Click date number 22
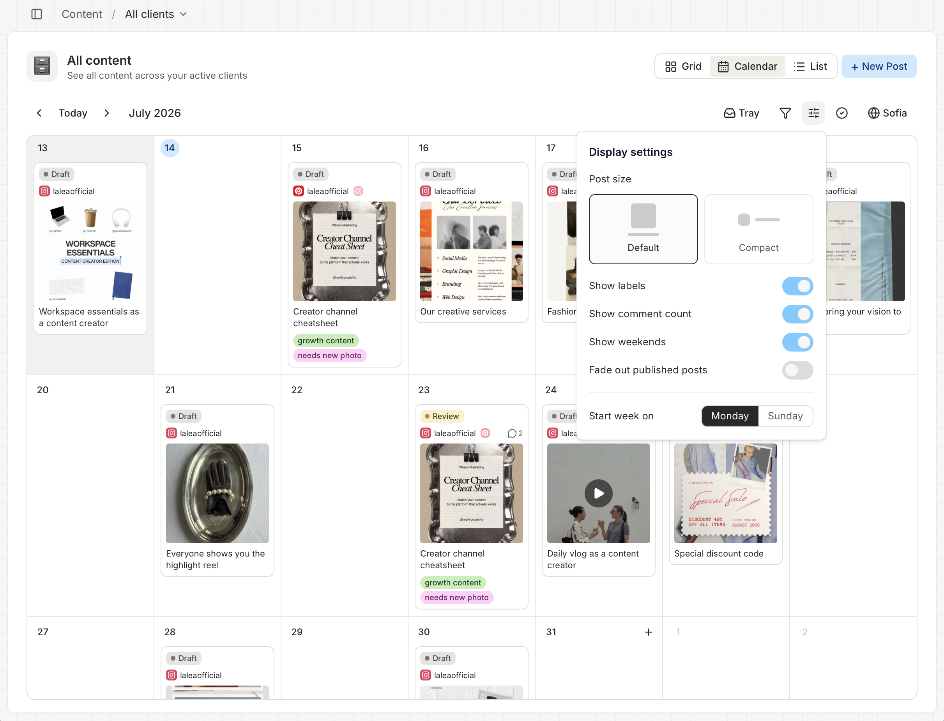The width and height of the screenshot is (944, 721). 297,390
